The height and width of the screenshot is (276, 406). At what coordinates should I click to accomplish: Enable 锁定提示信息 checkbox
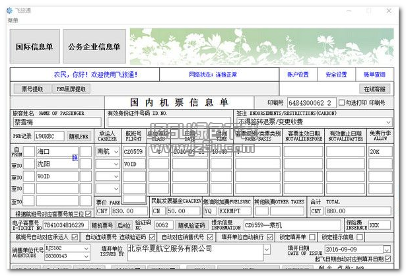(360, 237)
